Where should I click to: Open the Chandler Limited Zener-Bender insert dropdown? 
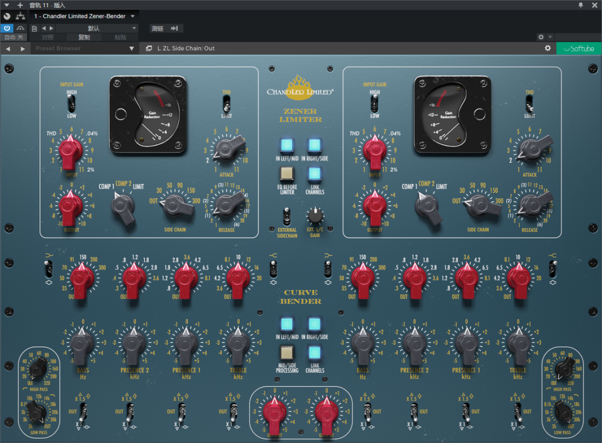tap(84, 16)
